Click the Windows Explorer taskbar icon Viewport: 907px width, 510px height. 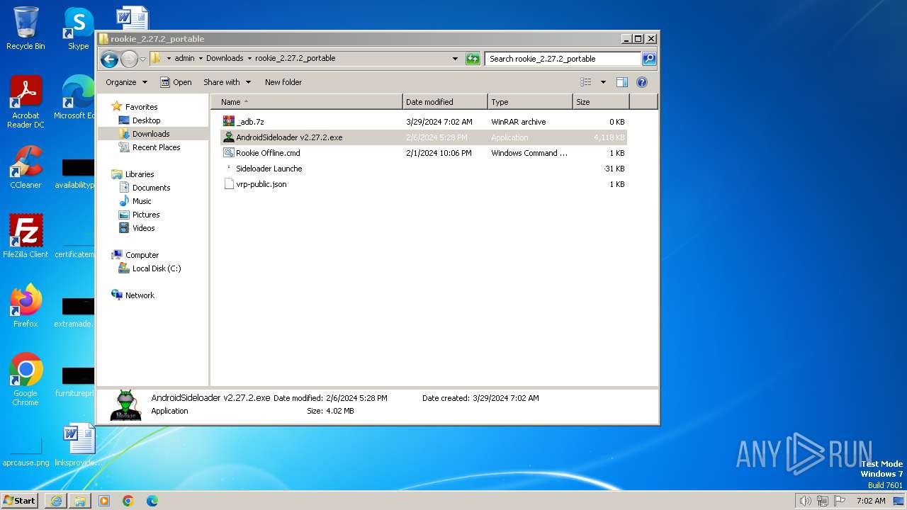[x=80, y=501]
